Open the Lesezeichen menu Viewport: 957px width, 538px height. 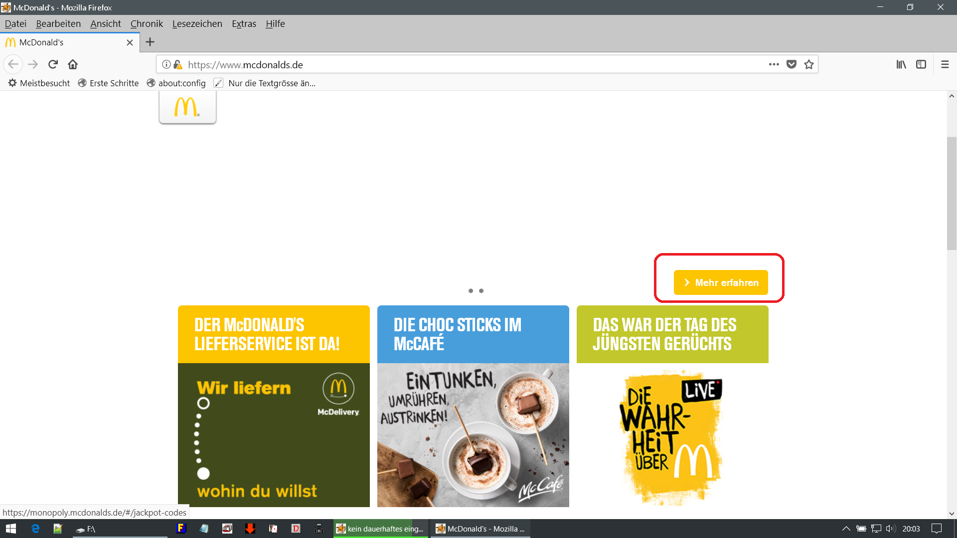click(197, 24)
